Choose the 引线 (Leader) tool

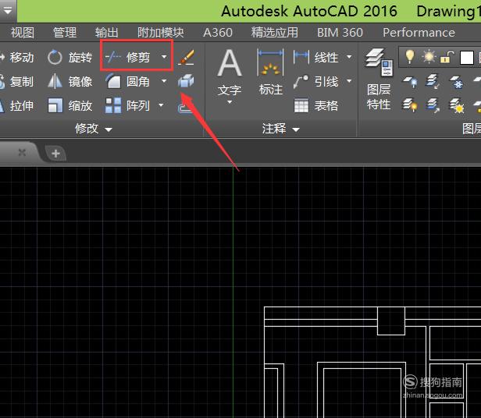point(316,82)
